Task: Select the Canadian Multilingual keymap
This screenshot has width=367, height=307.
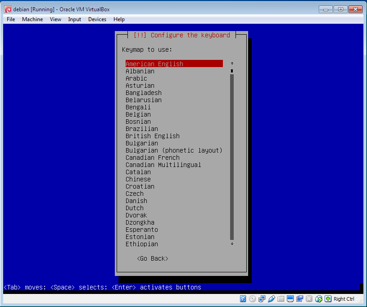Action: click(163, 165)
